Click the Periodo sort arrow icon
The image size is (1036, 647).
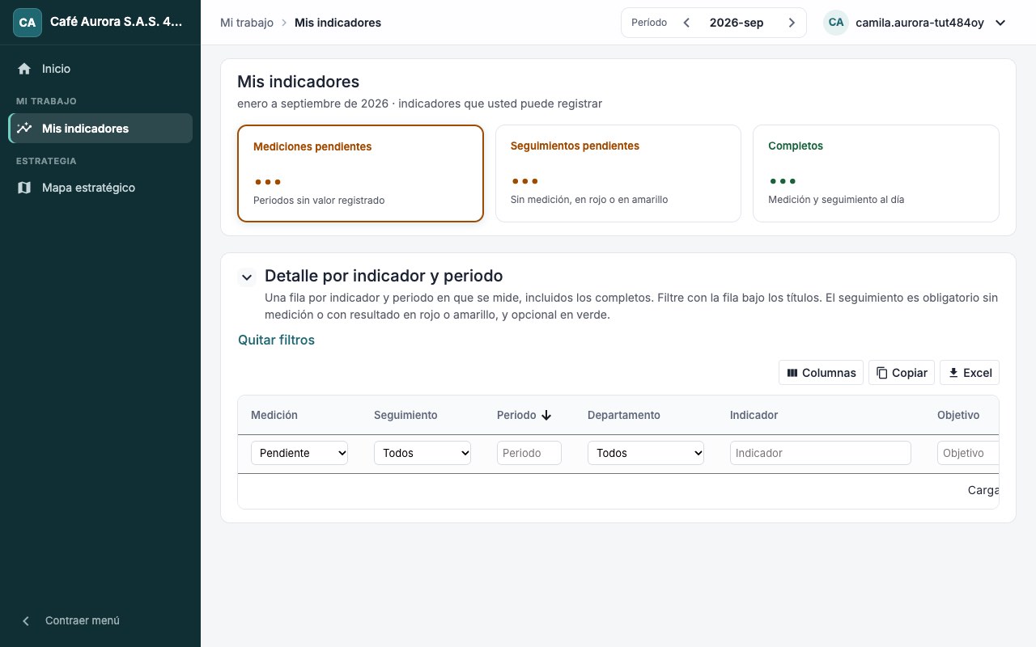(546, 415)
